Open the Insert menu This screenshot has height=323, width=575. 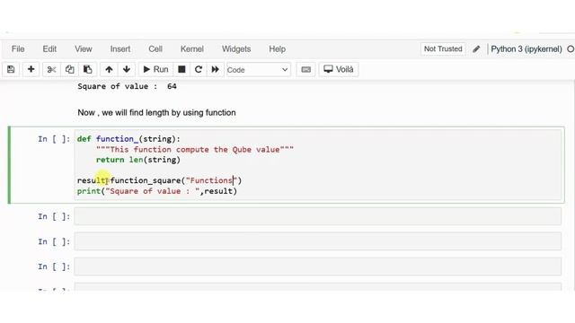[120, 48]
